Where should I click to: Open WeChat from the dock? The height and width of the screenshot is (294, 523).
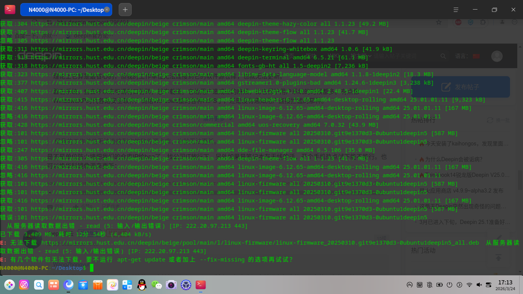tap(157, 285)
